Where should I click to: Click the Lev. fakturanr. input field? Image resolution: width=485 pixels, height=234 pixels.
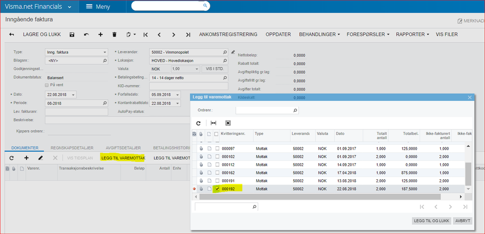tap(76, 112)
